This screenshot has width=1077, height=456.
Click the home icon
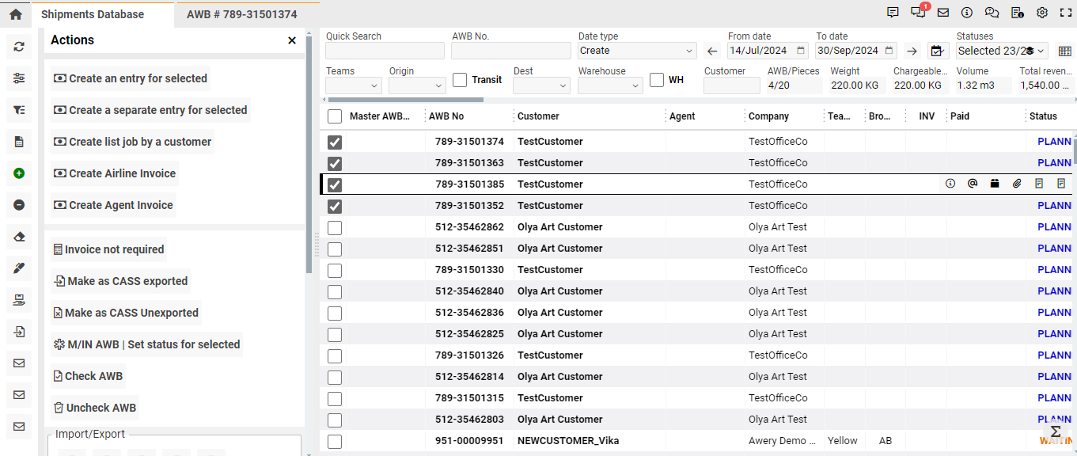15,14
